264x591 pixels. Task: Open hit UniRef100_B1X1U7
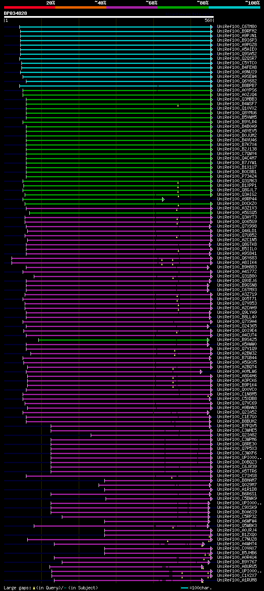pyautogui.click(x=237, y=167)
